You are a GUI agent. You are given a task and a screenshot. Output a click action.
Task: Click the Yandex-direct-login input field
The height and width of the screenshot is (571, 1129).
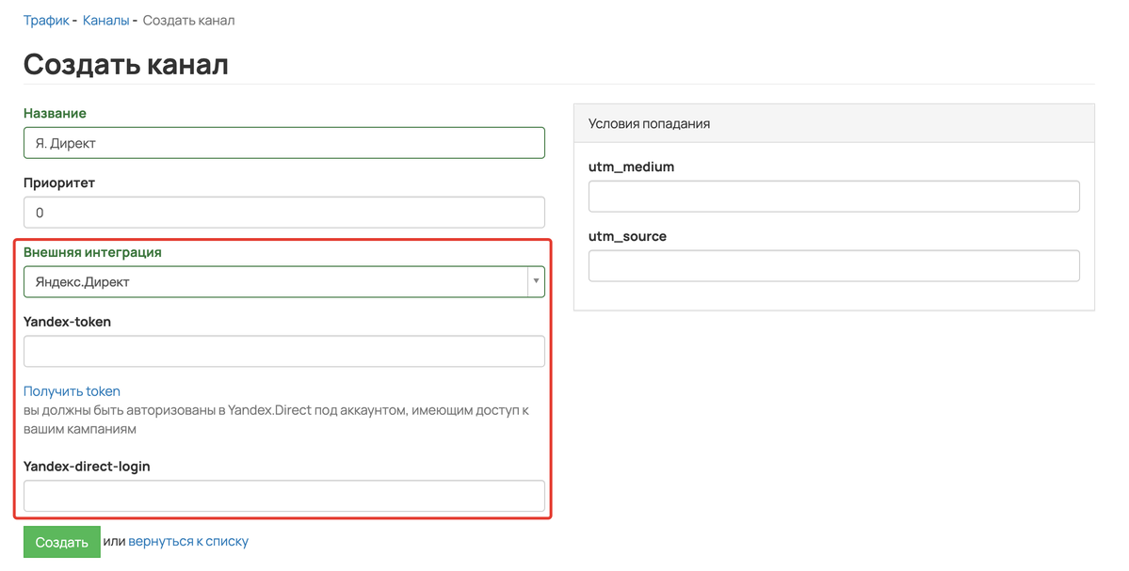284,496
